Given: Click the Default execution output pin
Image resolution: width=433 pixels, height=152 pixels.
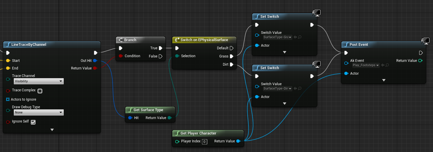Looking at the screenshot, I should 232,48.
